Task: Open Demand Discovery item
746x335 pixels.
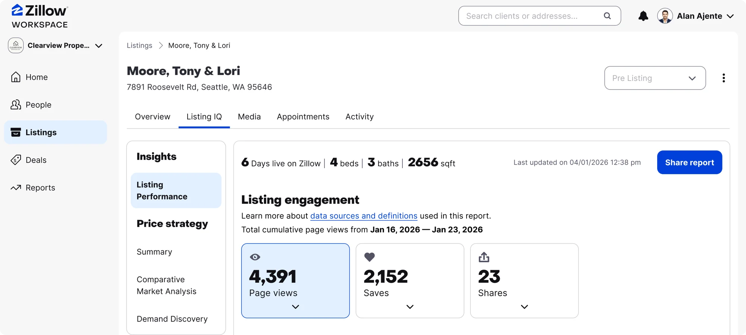Action: coord(172,319)
